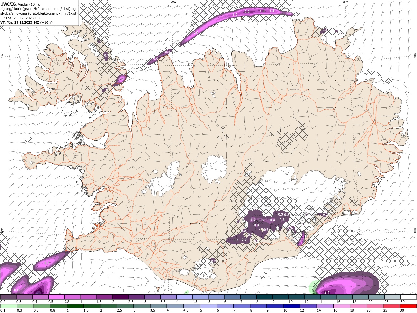
Task: Click the 20W longitude label
Action: [x=173, y=2]
